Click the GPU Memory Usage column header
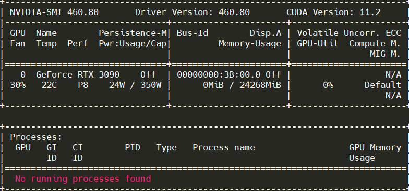The height and width of the screenshot is (191, 409). [x=375, y=153]
